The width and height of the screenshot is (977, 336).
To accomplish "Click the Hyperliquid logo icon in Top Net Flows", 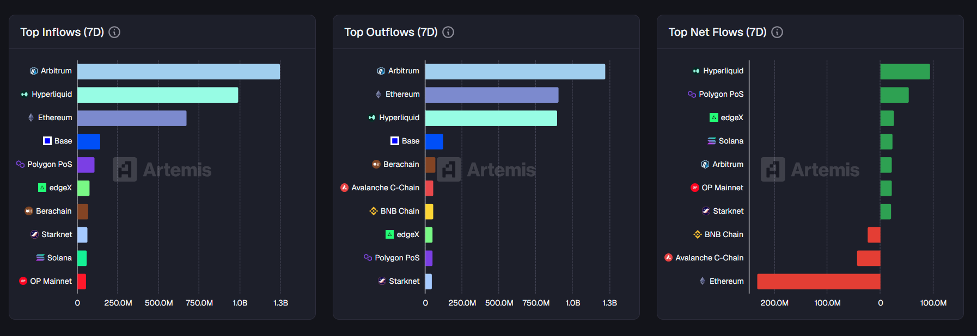I will tap(696, 71).
